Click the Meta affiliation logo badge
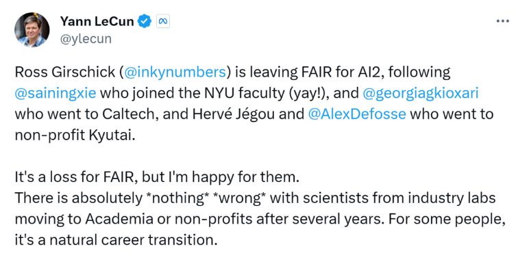 tap(163, 22)
